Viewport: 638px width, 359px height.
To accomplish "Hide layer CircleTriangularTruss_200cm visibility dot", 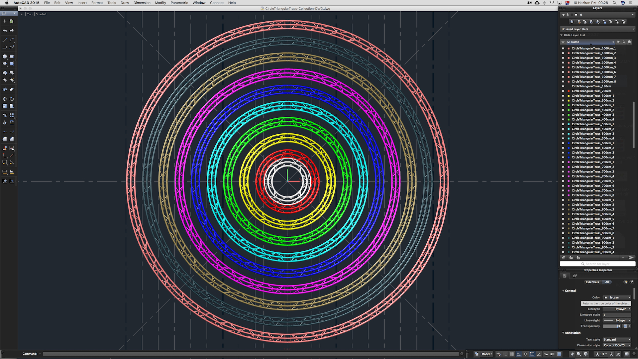I will pyautogui.click(x=563, y=91).
